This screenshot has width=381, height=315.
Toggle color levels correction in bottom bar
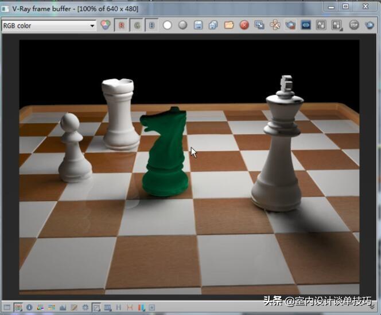coord(40,308)
